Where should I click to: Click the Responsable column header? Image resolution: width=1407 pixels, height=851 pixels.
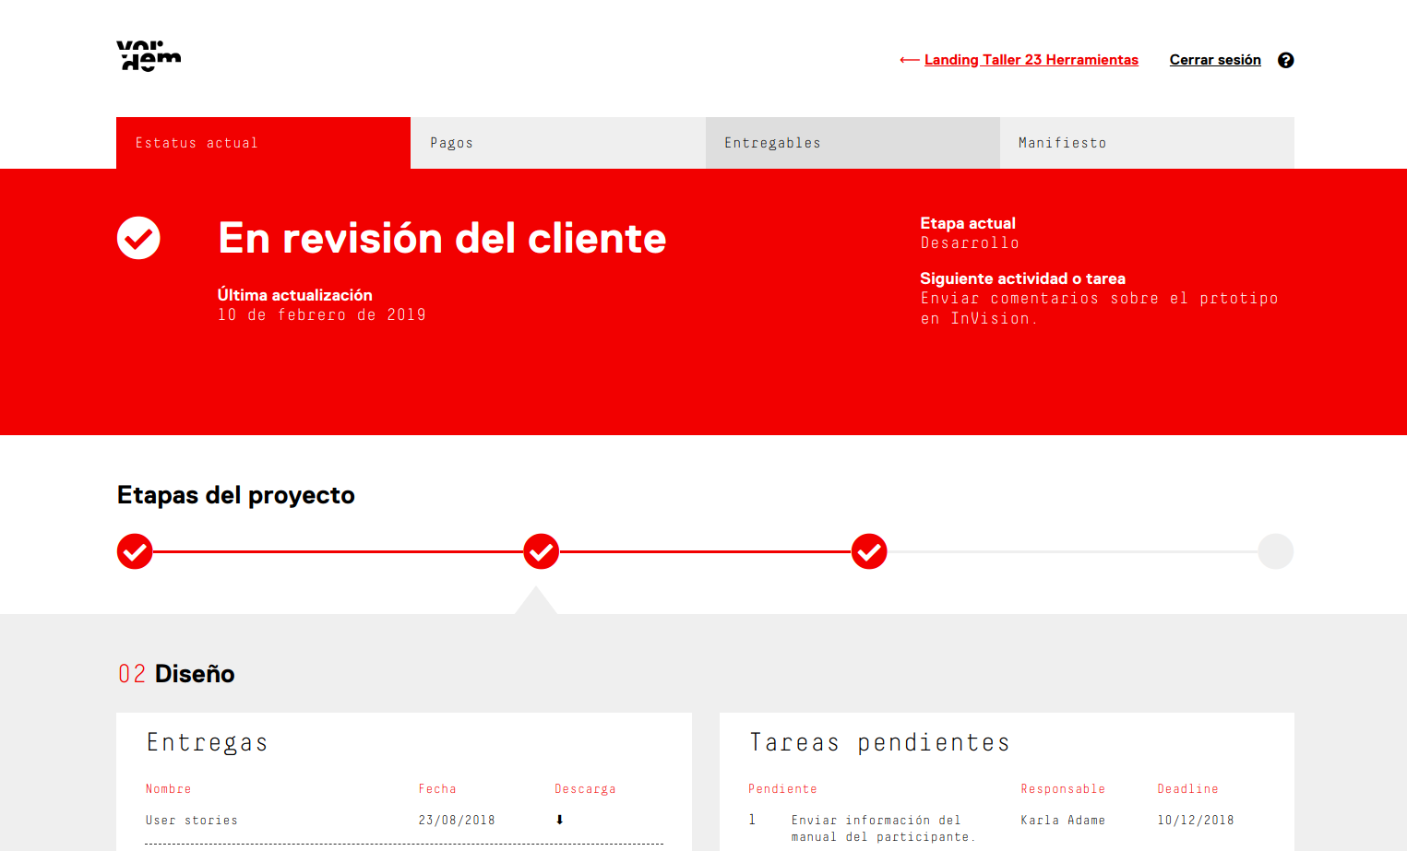(x=1063, y=789)
